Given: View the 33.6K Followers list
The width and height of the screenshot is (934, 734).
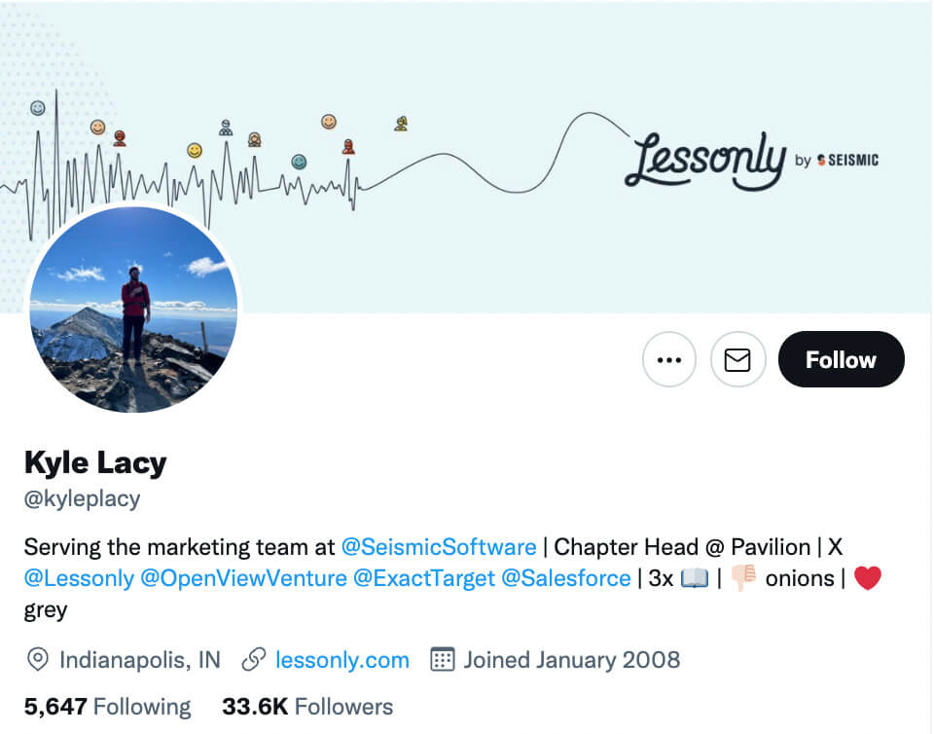Looking at the screenshot, I should click(x=308, y=706).
